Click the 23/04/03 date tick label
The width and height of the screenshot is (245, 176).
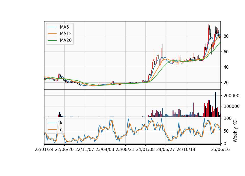105,149
